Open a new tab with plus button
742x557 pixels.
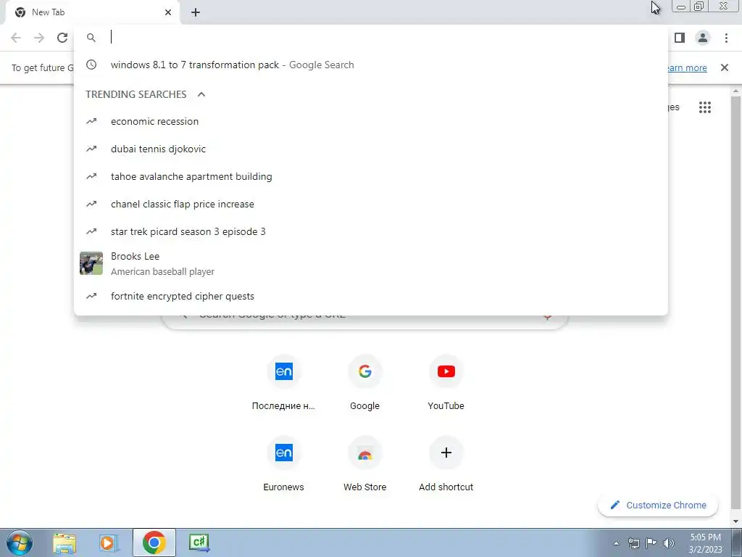click(x=196, y=12)
